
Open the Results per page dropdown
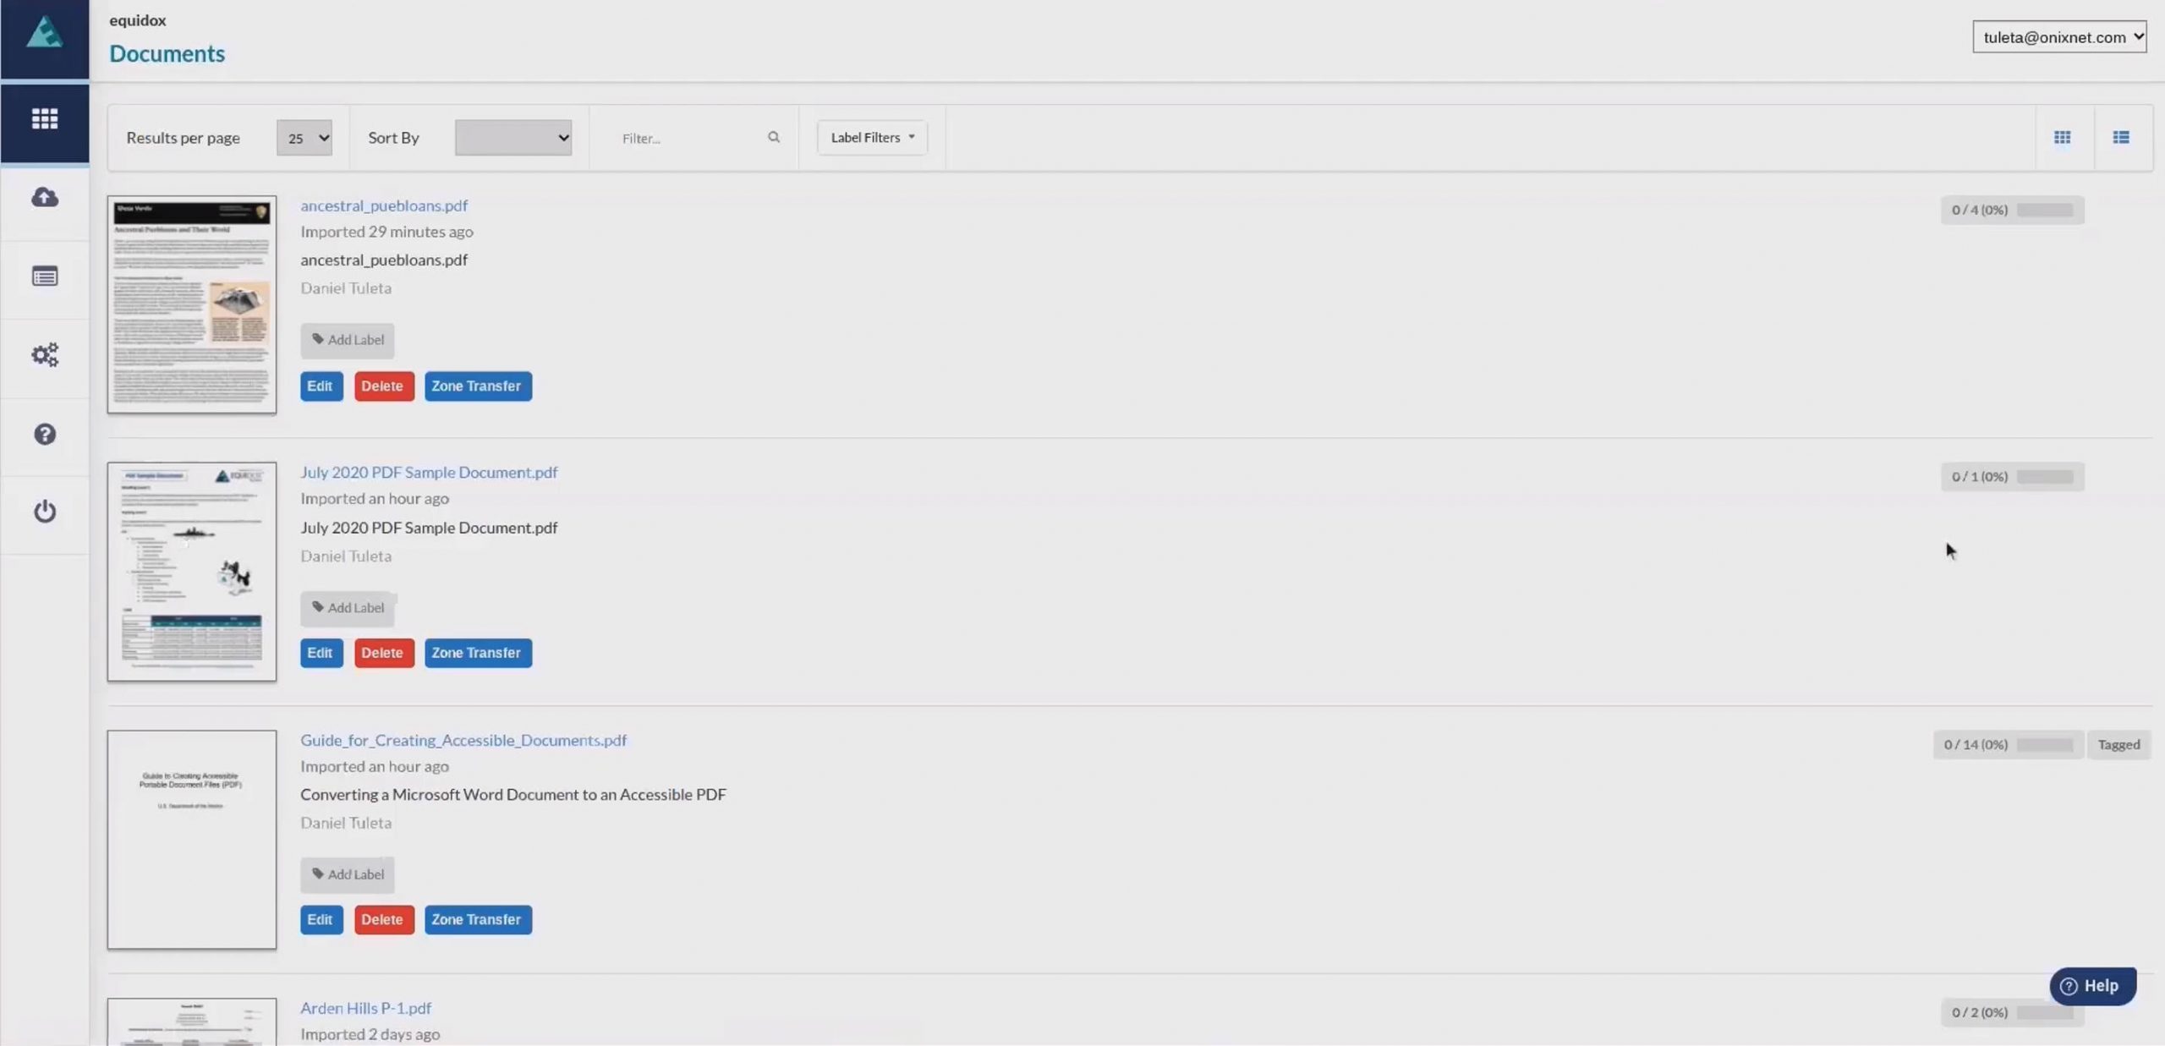304,137
